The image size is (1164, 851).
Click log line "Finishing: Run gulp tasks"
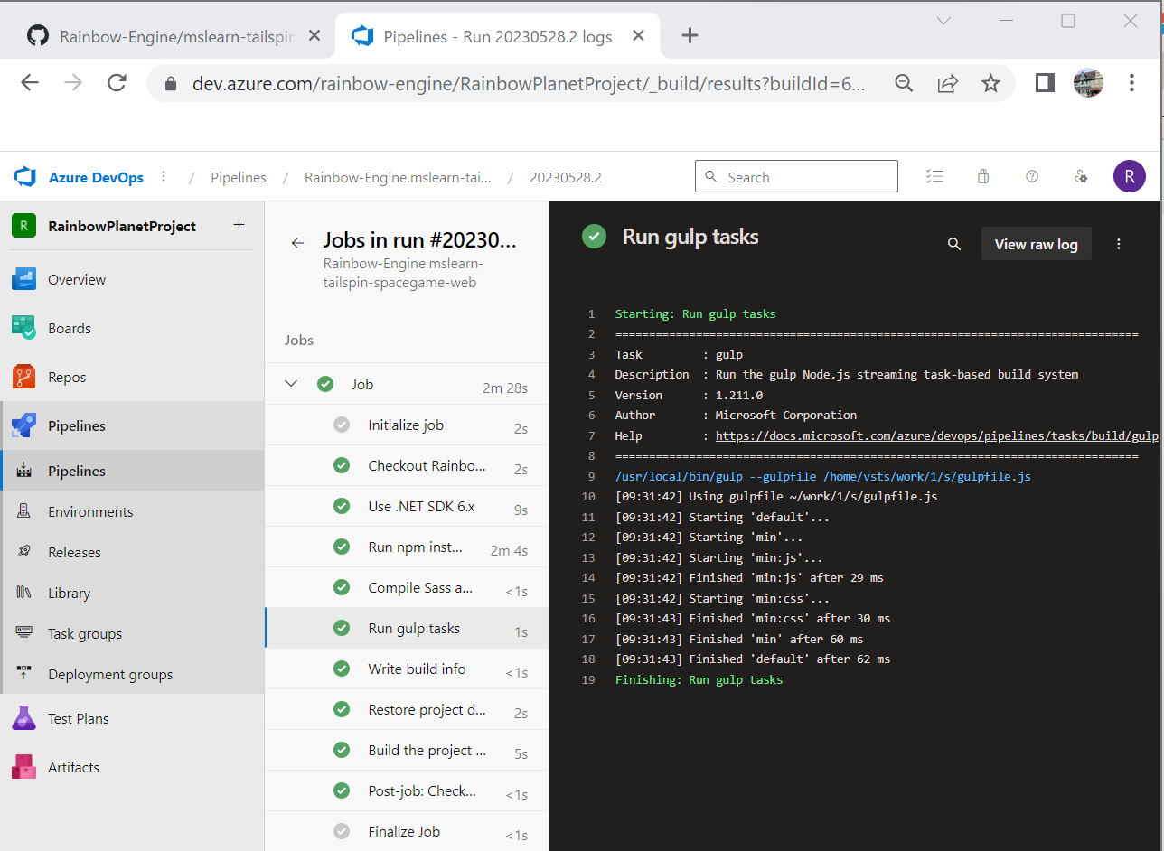click(699, 679)
